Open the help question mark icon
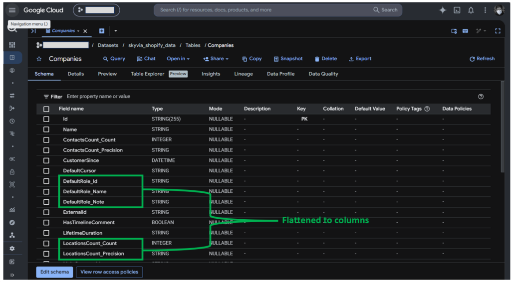Viewport: 511px width, 282px height. (x=481, y=97)
